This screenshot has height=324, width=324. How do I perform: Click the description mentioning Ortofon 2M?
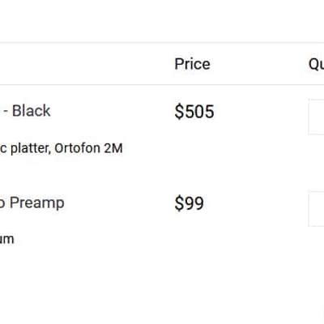click(62, 148)
